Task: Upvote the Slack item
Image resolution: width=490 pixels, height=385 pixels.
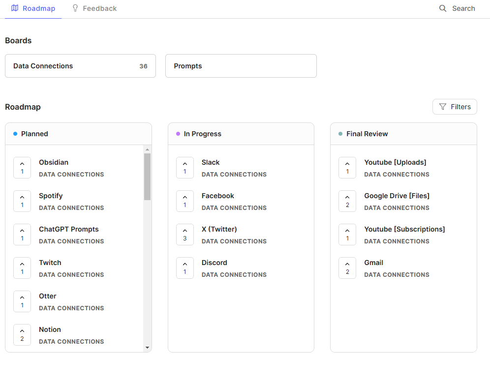Action: (185, 168)
